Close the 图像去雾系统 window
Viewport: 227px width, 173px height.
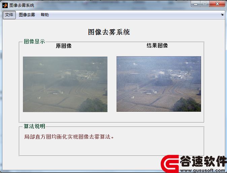[x=217, y=4]
